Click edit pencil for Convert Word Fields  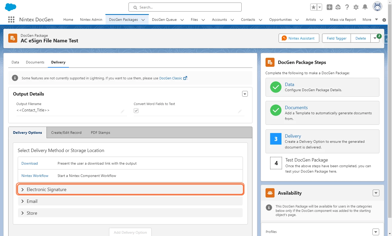(x=240, y=111)
